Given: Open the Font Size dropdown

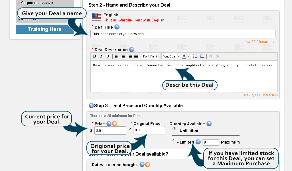Looking at the screenshot, I should click(171, 56).
